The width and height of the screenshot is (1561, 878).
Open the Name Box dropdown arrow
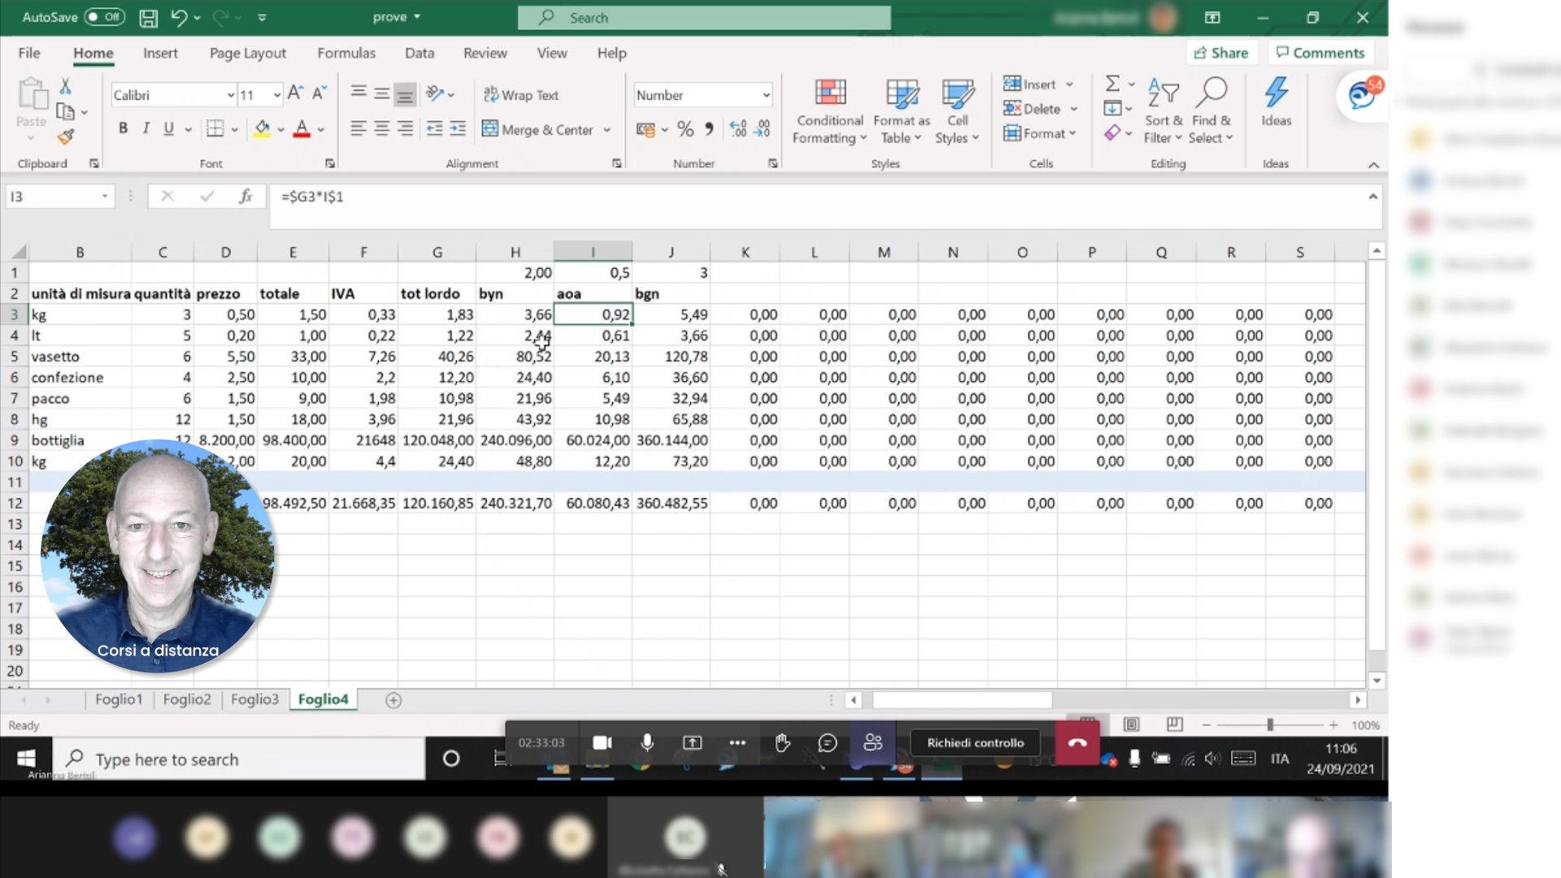click(x=105, y=196)
